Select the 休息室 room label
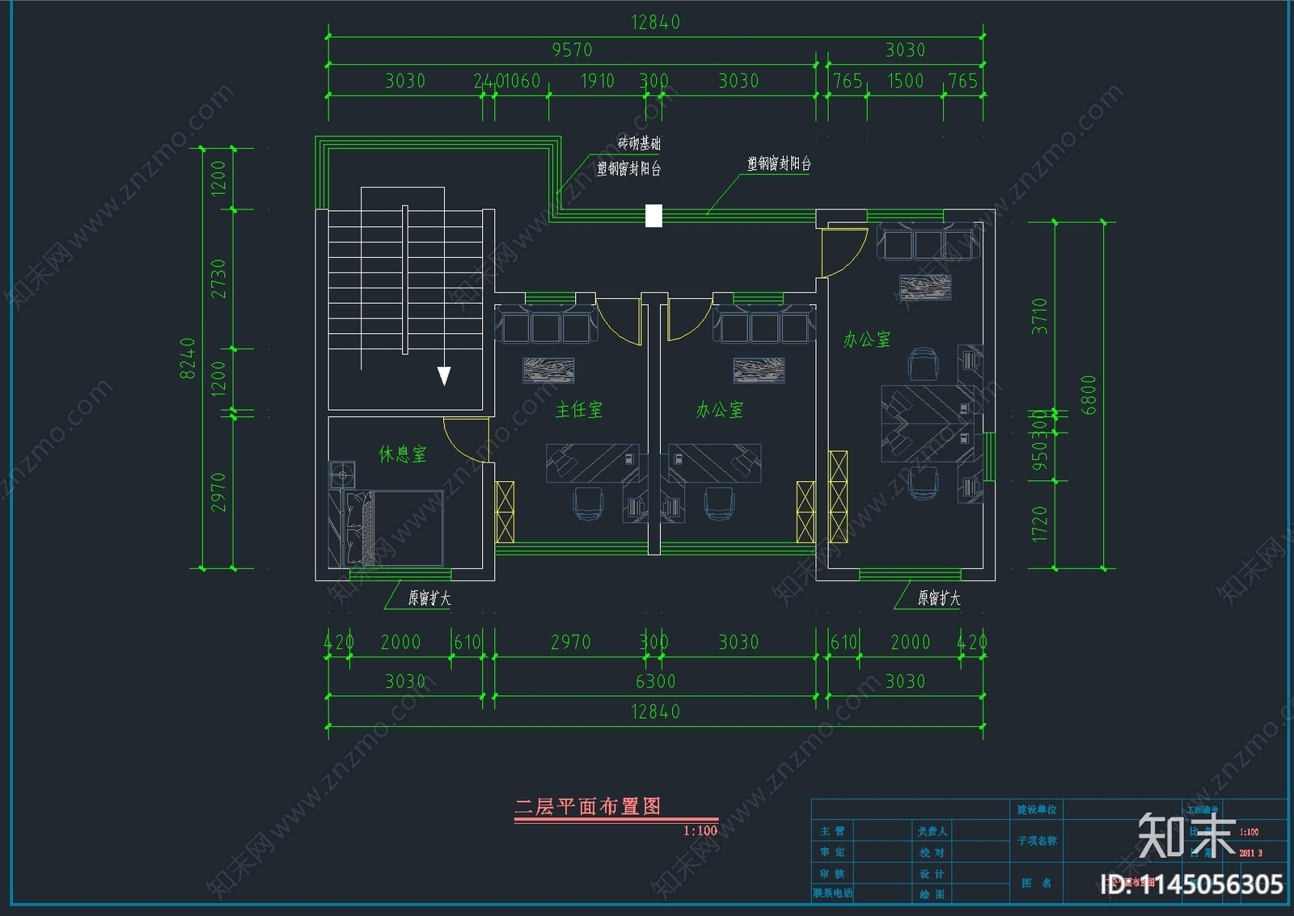Image resolution: width=1294 pixels, height=916 pixels. pyautogui.click(x=402, y=454)
